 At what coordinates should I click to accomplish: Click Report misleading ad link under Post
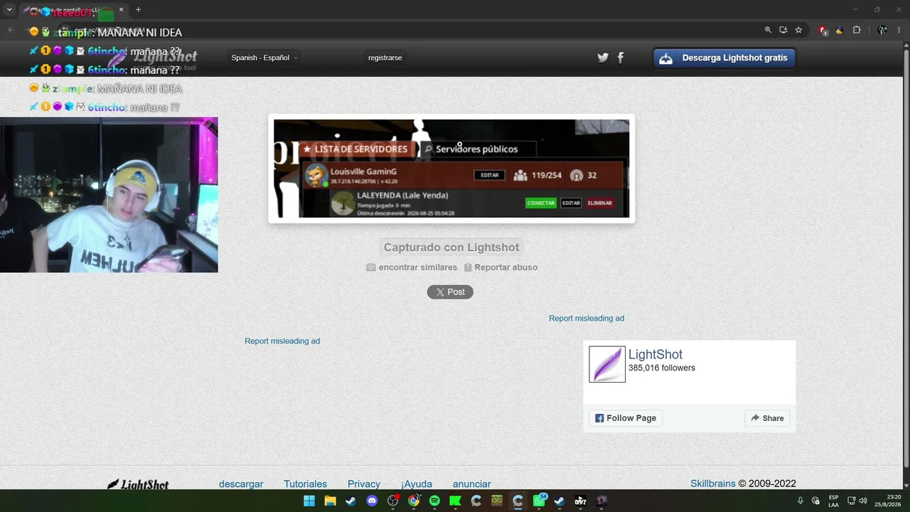(587, 319)
